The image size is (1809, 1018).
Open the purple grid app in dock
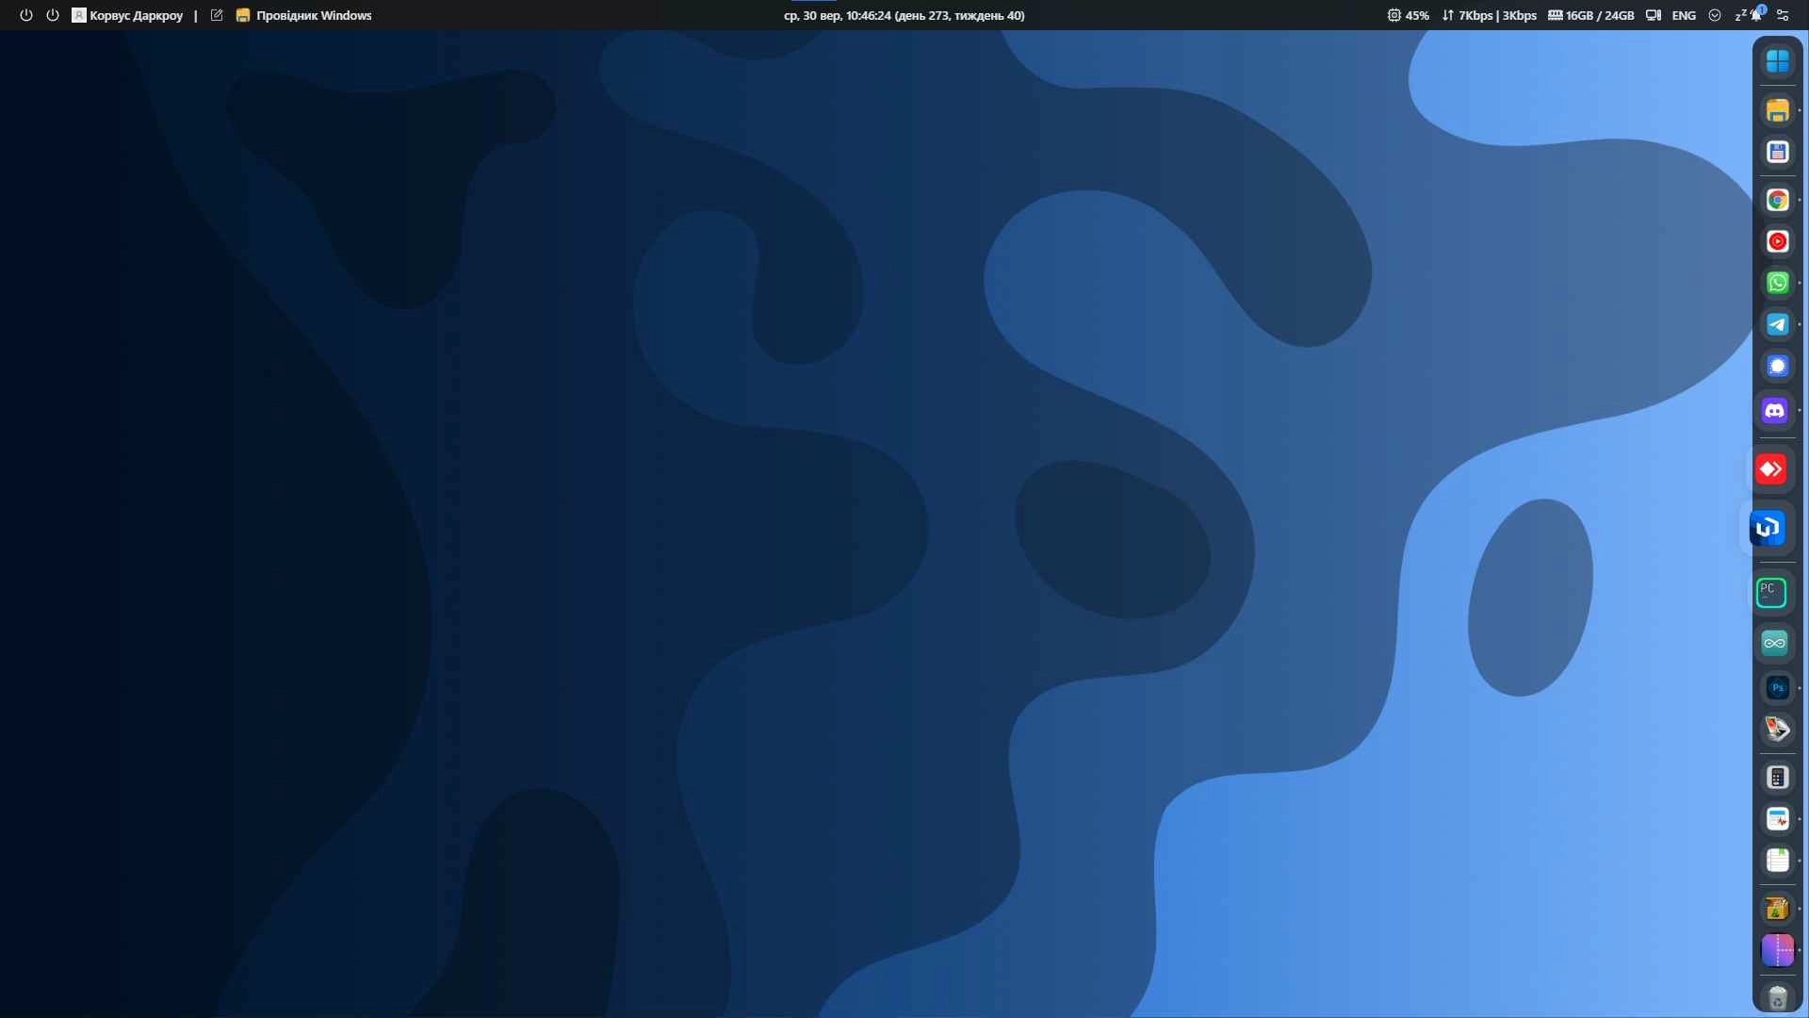(1777, 950)
